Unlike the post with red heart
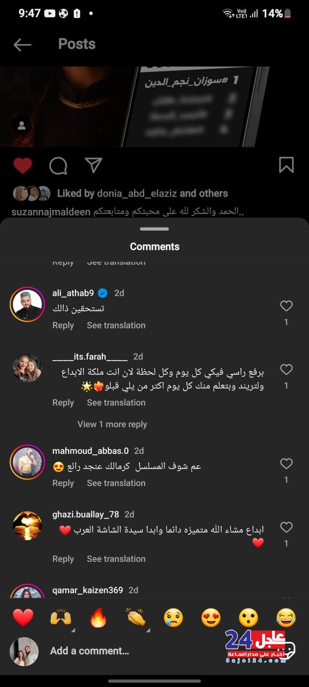 point(23,165)
